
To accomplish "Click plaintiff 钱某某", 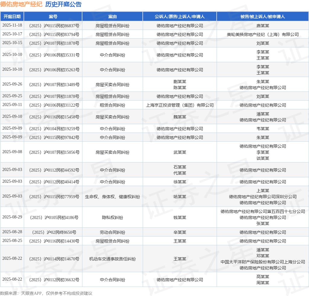I will coord(180,217).
